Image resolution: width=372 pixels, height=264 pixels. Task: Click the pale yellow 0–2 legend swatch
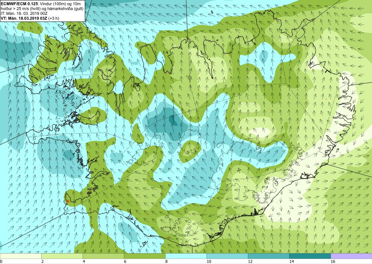20,256
